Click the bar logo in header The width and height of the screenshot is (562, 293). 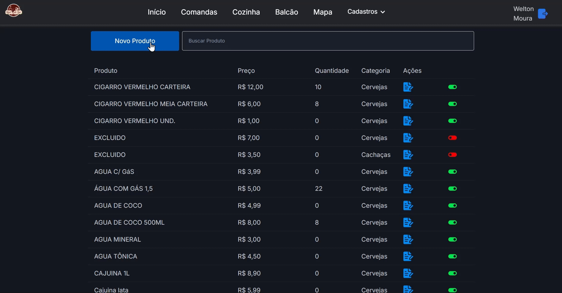[14, 11]
